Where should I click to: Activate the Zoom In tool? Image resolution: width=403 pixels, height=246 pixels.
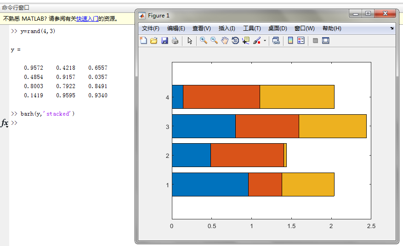click(203, 40)
